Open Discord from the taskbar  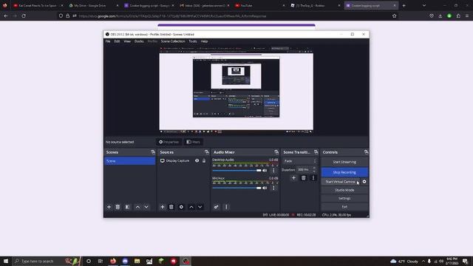(x=125, y=261)
